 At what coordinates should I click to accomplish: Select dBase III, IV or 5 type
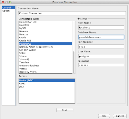(45, 72)
